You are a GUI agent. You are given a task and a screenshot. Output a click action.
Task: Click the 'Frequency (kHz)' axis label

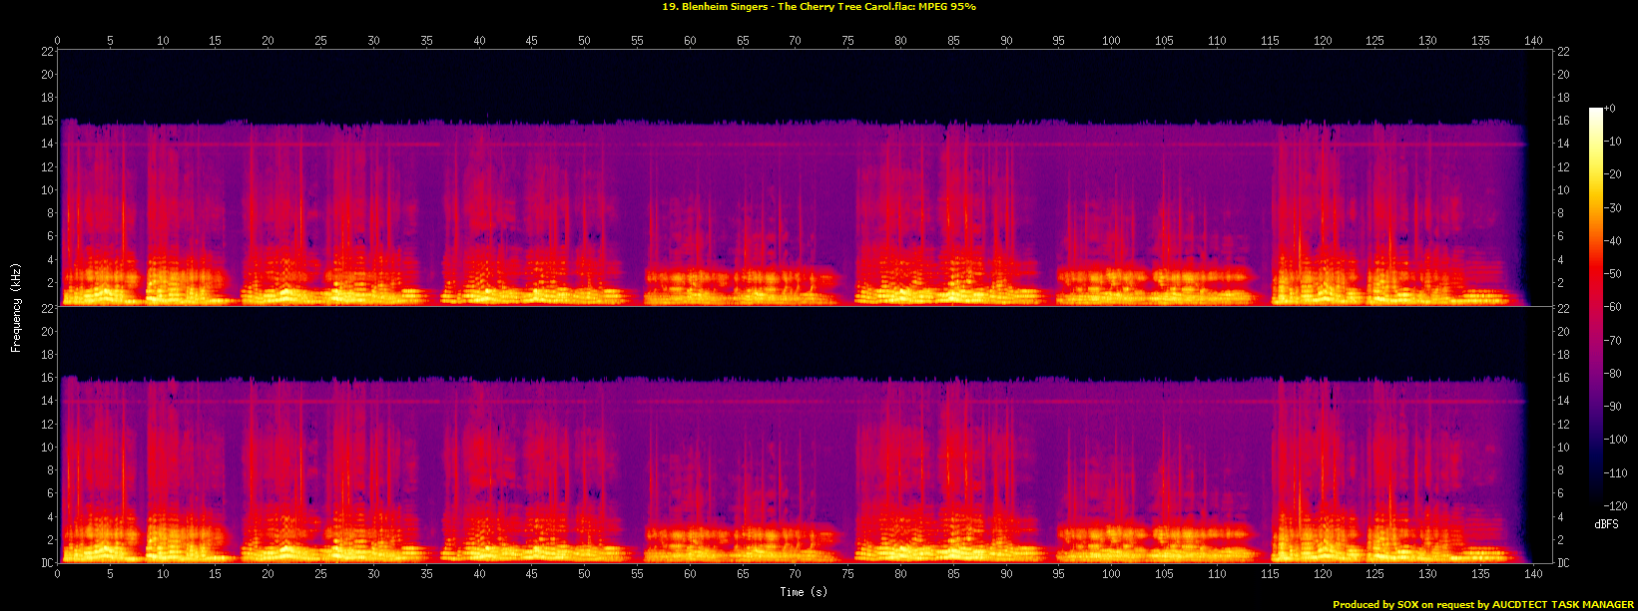click(16, 306)
